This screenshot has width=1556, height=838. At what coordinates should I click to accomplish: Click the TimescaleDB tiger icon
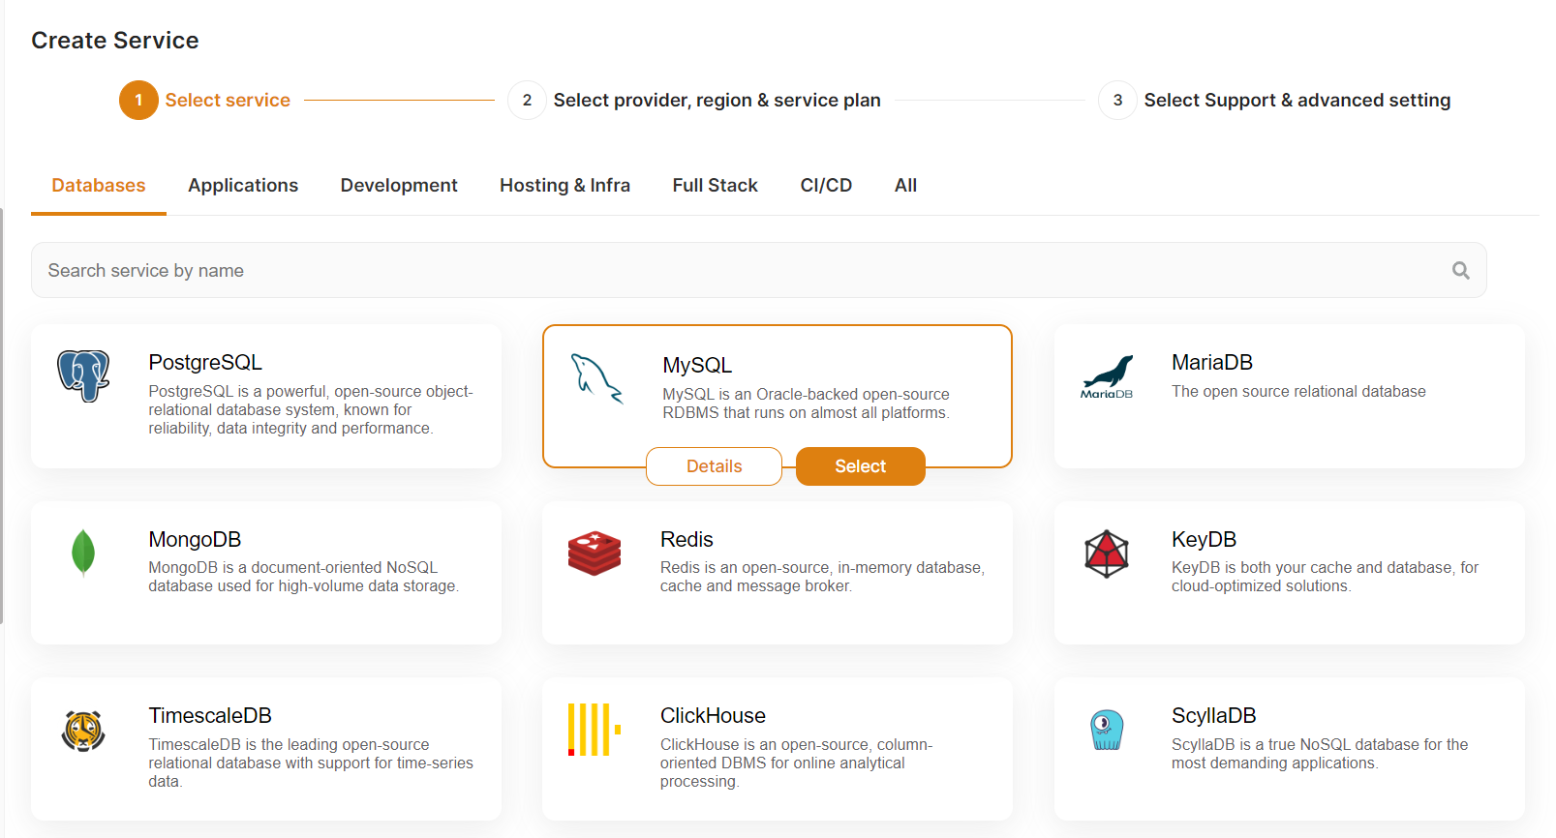[83, 731]
